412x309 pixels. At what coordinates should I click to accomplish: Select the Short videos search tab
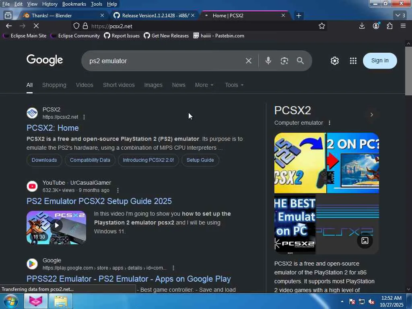coord(119,85)
